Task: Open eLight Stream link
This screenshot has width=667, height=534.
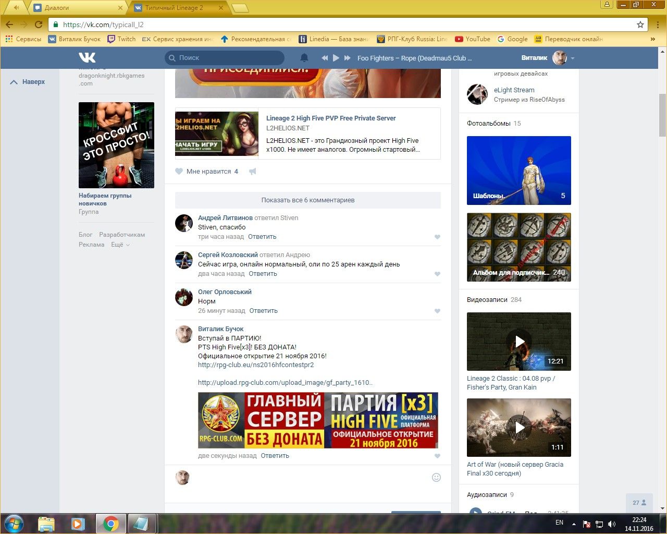Action: click(x=514, y=90)
